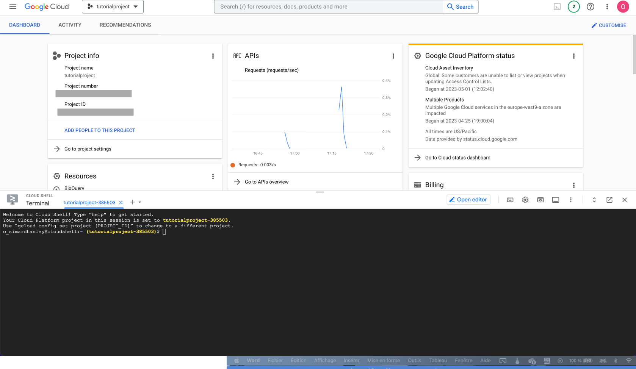Screen dimensions: 636x369
Task: Click the BigQuery resource entry
Action: 74,188
